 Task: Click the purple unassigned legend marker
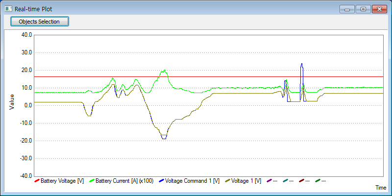coord(269,181)
